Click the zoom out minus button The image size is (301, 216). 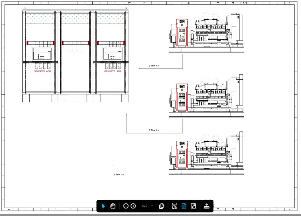(126, 206)
